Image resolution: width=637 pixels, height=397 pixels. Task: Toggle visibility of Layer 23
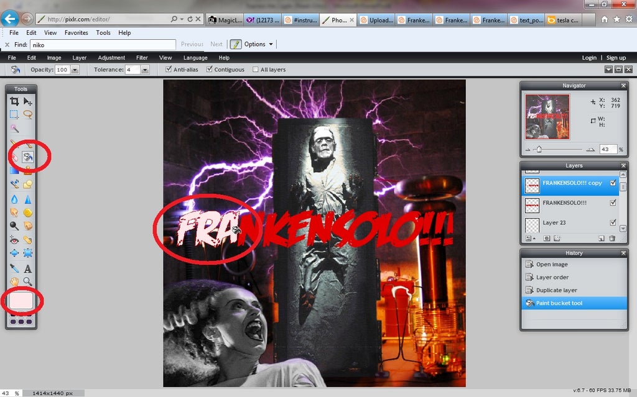(613, 222)
